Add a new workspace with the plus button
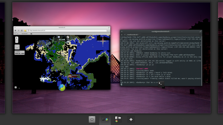The image size is (223, 125). tap(131, 120)
